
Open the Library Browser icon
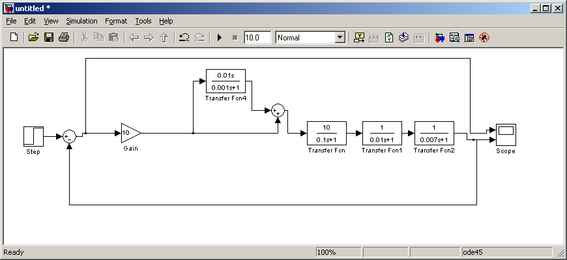[439, 37]
